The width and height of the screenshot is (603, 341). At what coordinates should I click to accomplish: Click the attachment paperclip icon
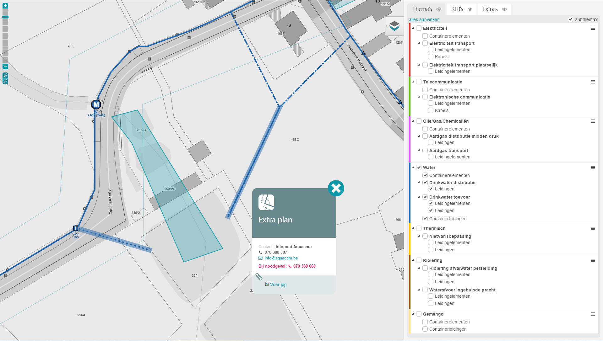pyautogui.click(x=259, y=277)
